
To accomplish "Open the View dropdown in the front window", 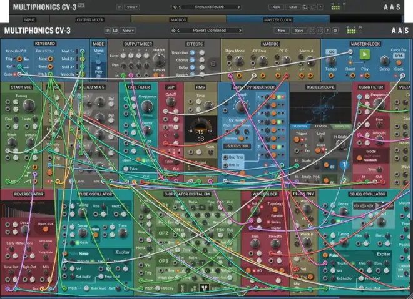I will coord(128,31).
